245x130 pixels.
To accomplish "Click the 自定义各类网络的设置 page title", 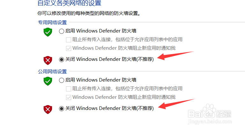I will (x=69, y=3).
